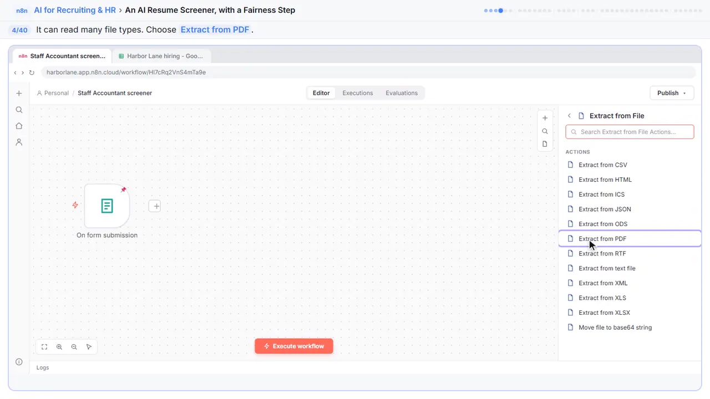Fit the workflow to view
The image size is (710, 399).
44,347
